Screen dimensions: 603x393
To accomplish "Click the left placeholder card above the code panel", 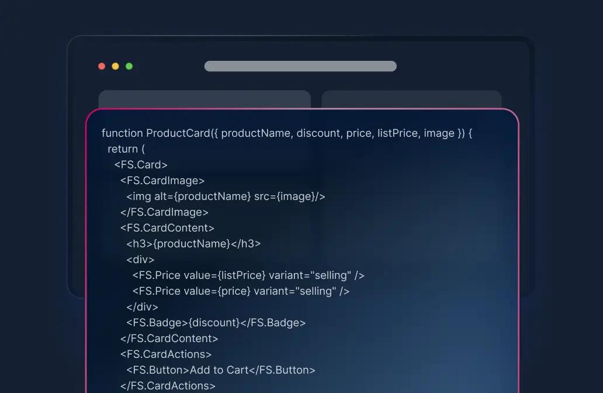I will (x=205, y=98).
